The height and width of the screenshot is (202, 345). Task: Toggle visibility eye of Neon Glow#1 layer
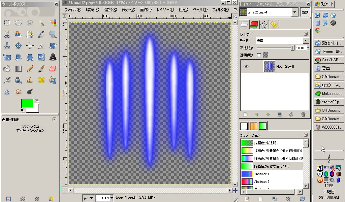(246, 66)
